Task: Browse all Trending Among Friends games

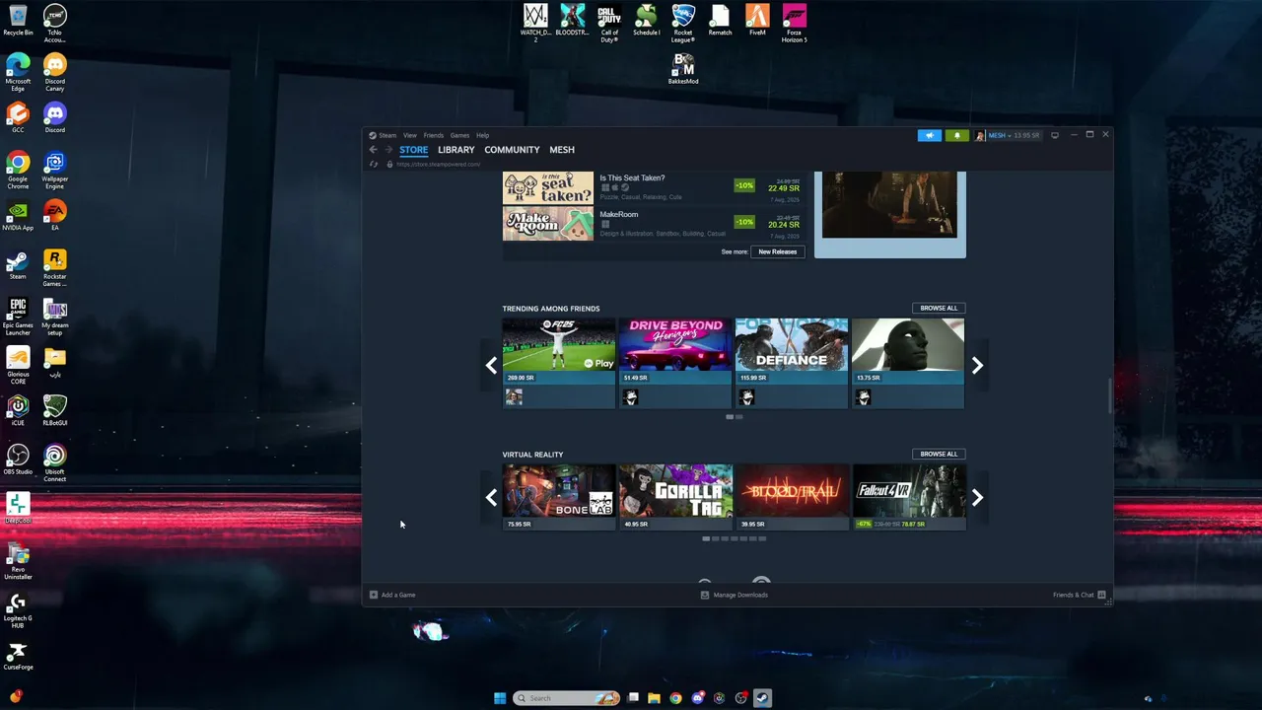Action: tap(939, 308)
